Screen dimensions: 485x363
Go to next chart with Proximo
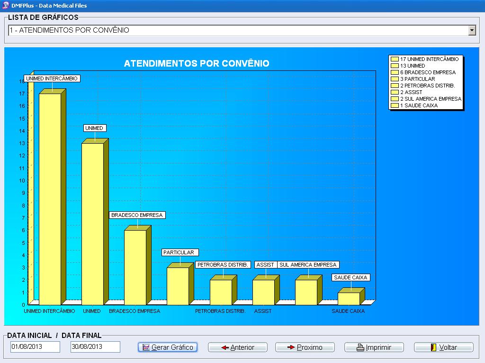tap(305, 347)
